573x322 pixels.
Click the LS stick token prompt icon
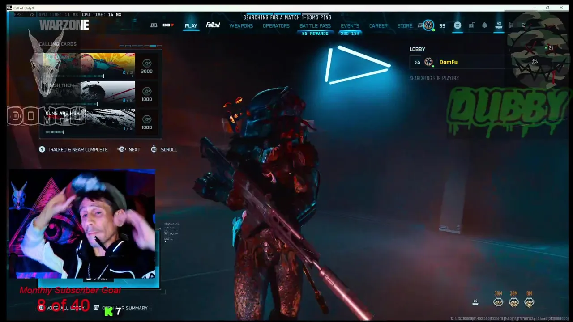click(x=475, y=303)
